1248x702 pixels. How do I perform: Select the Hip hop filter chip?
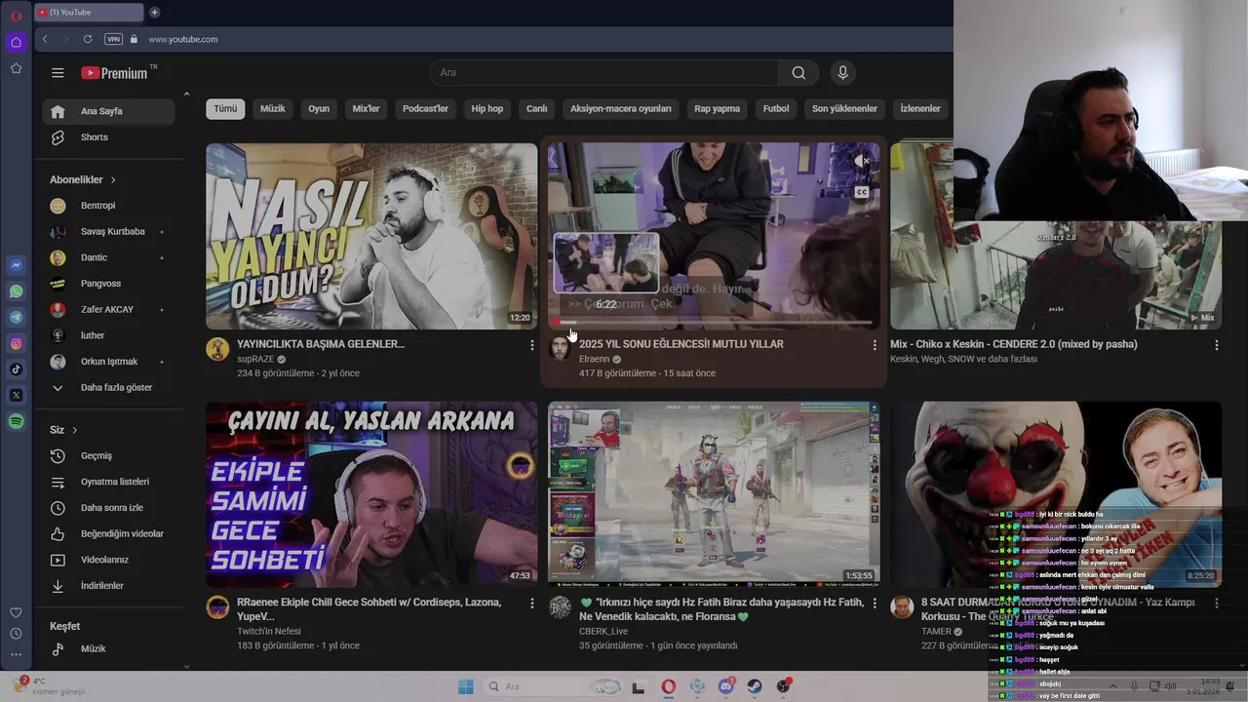tap(487, 109)
